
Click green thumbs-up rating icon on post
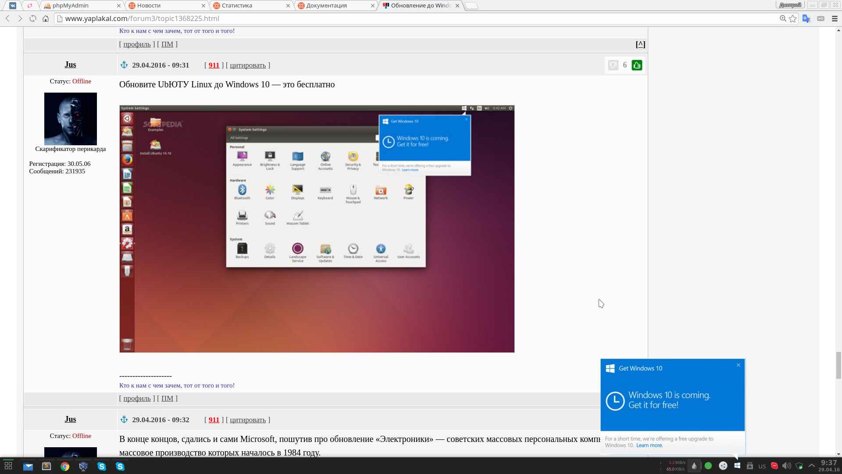pos(637,65)
